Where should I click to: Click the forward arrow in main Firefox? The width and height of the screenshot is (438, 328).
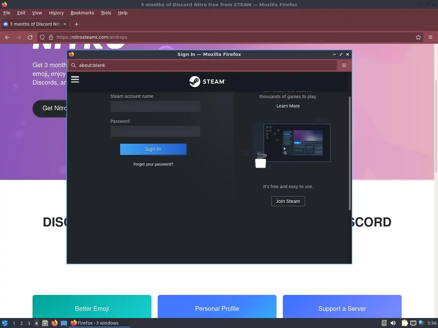(x=19, y=37)
